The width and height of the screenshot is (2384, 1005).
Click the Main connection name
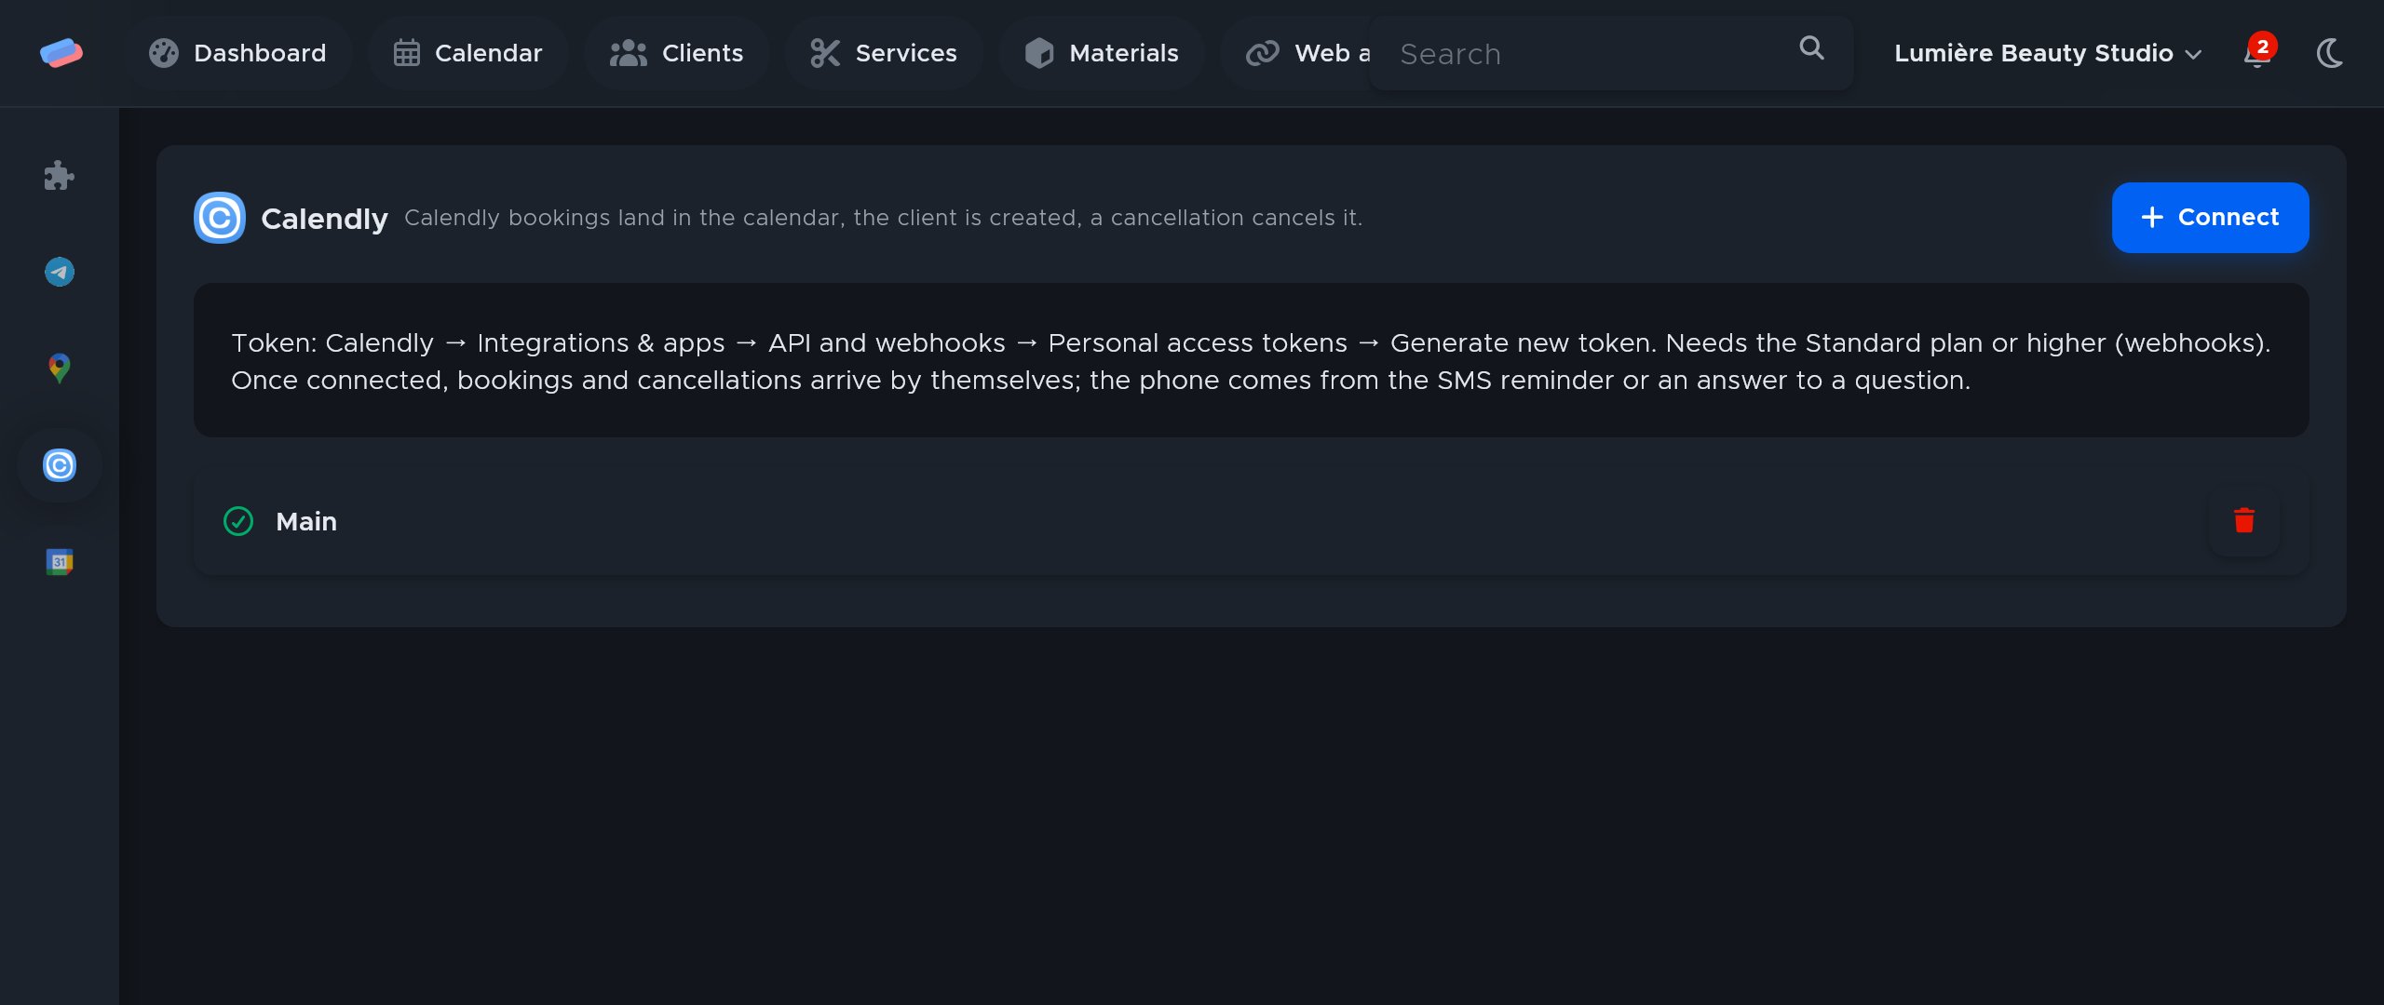(x=306, y=521)
